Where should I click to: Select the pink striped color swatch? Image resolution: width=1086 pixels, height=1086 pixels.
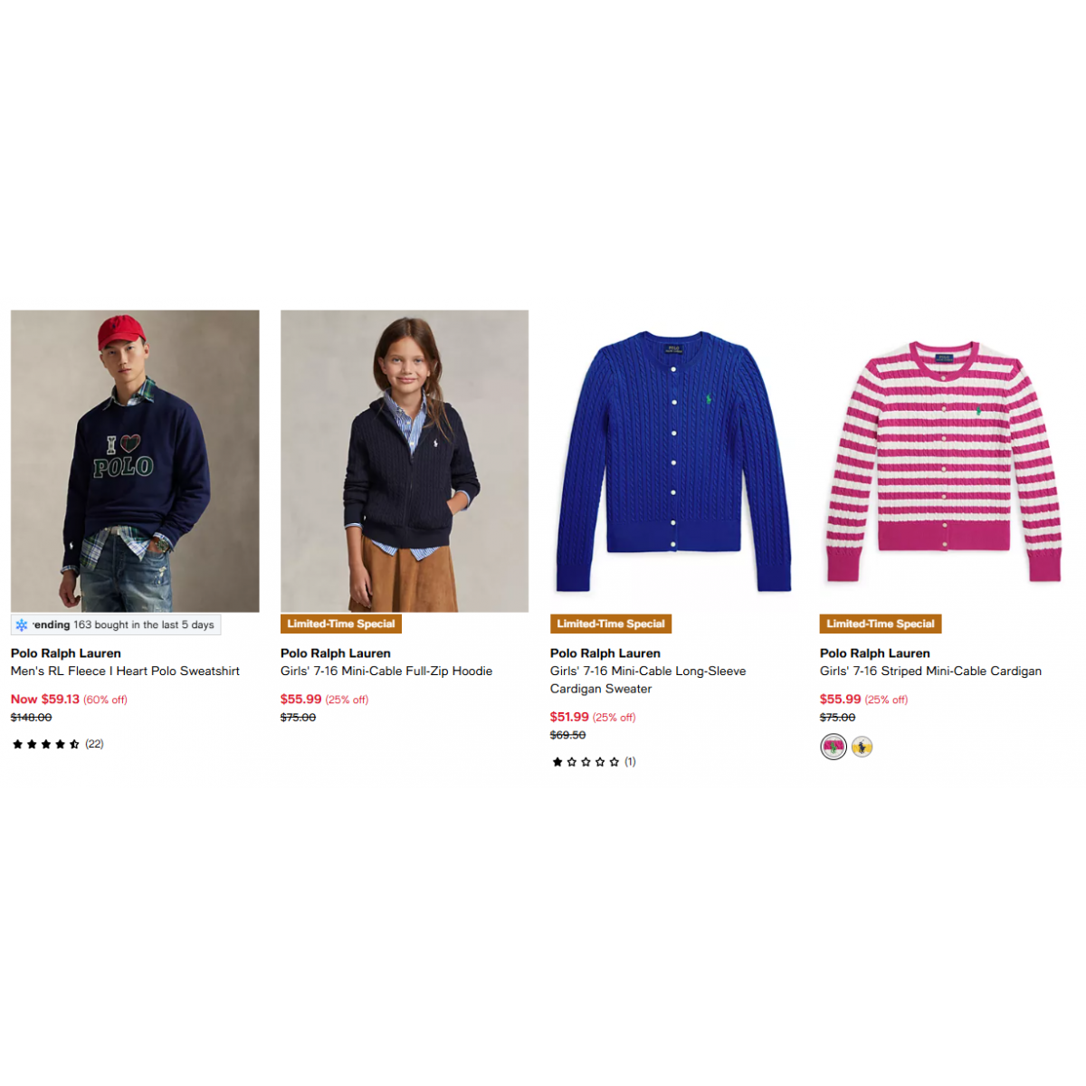(833, 747)
